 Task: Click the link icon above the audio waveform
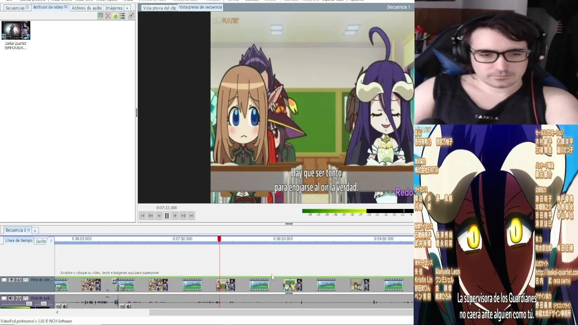point(108,297)
